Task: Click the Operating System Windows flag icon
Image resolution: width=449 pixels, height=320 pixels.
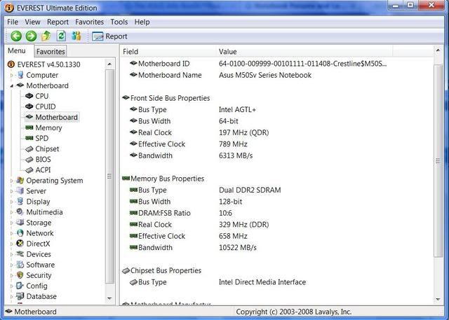Action: (20, 181)
